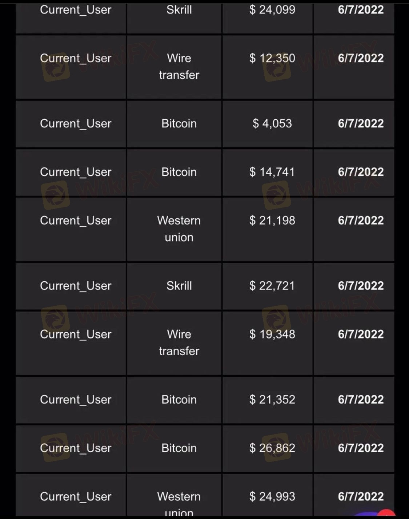The image size is (409, 519).
Task: Click the $ 14,741 amount cell
Action: click(x=272, y=172)
